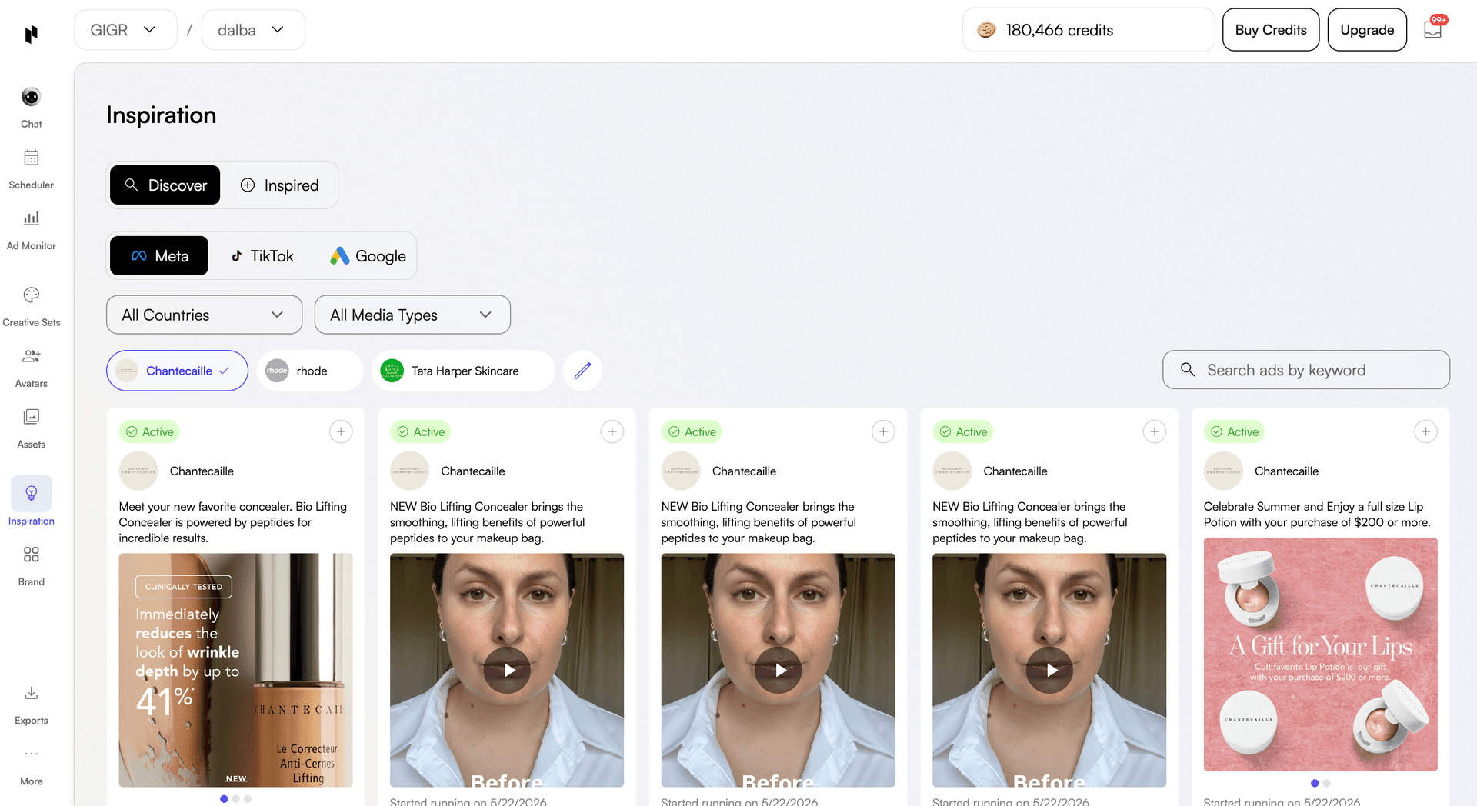This screenshot has width=1477, height=806.
Task: Click the credits coin icon
Action: [986, 30]
